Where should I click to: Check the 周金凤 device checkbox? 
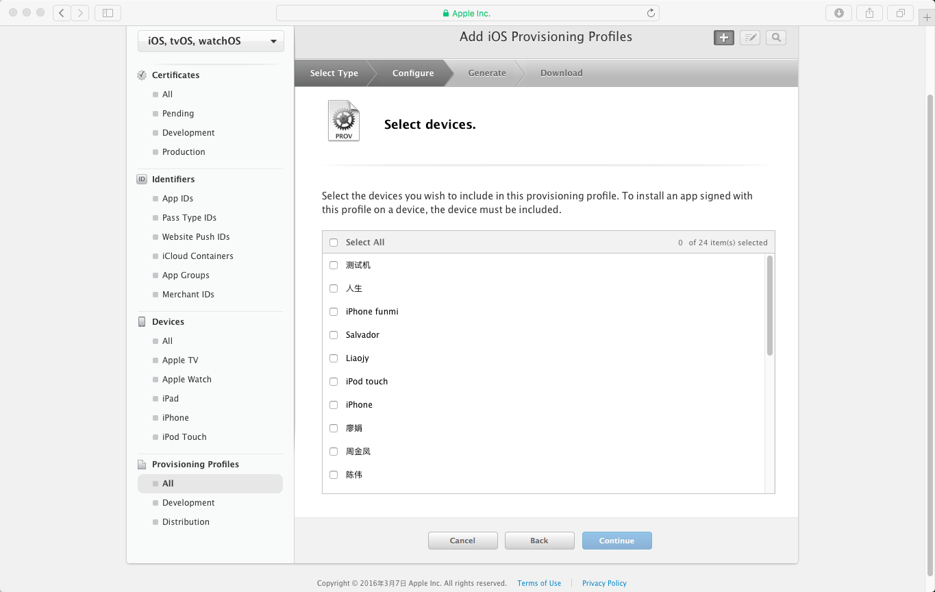(334, 452)
